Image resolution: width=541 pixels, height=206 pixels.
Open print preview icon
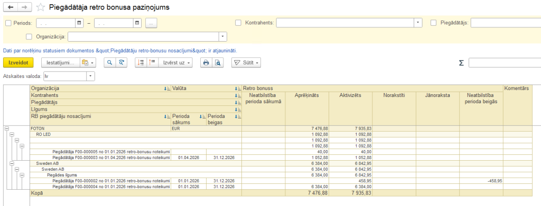218,63
